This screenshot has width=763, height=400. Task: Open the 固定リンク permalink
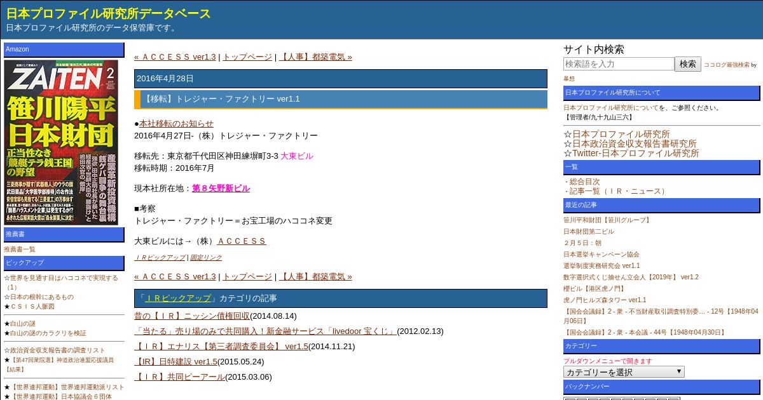pyautogui.click(x=206, y=257)
